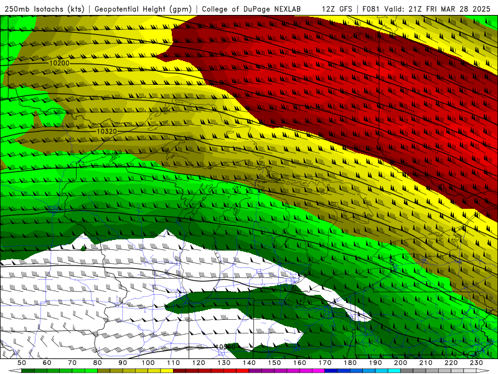Click the 70 value on the color scale

click(x=72, y=363)
